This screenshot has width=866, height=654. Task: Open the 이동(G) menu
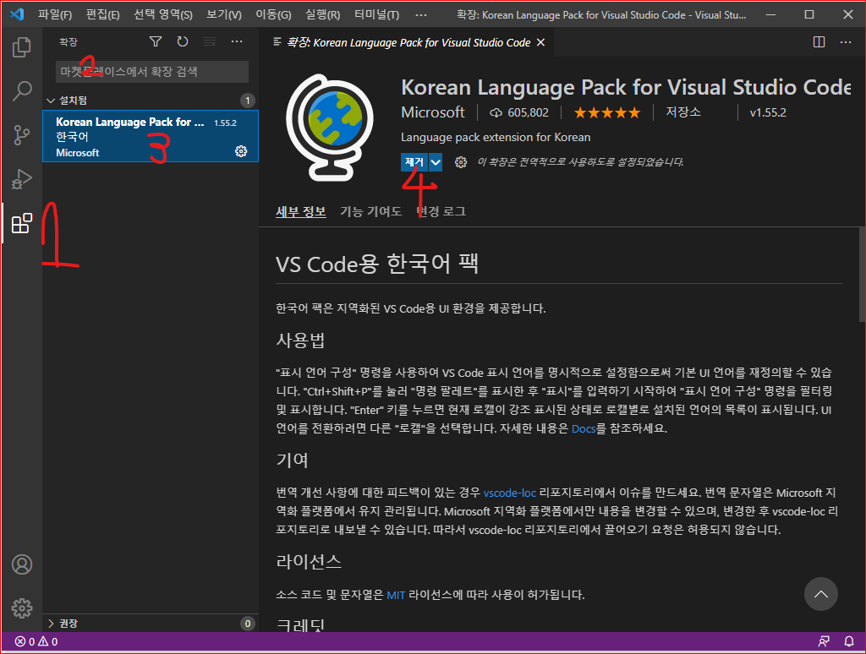(273, 15)
